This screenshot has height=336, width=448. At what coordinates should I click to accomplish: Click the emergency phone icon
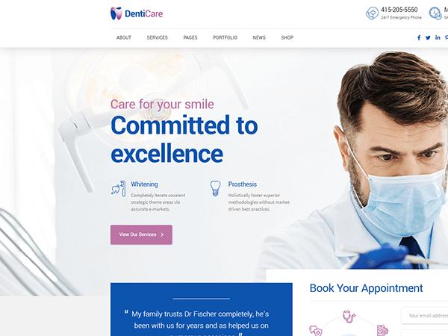[372, 13]
